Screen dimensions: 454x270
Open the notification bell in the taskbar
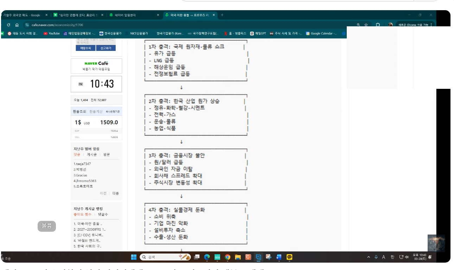[x=430, y=257]
